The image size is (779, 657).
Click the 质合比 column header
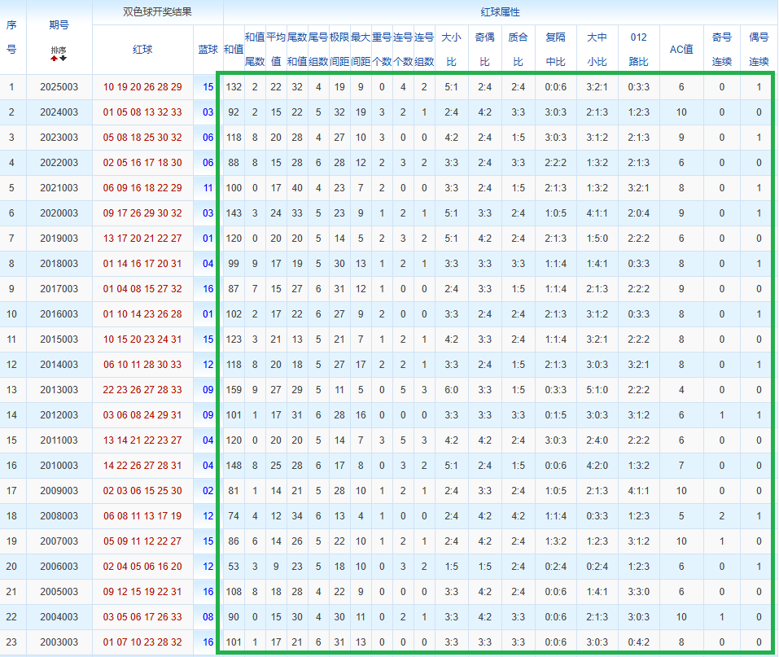pos(517,49)
